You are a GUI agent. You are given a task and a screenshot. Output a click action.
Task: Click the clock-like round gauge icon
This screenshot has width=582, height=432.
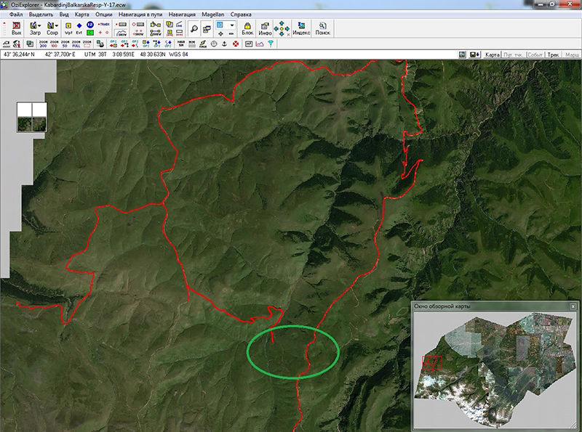[214, 44]
